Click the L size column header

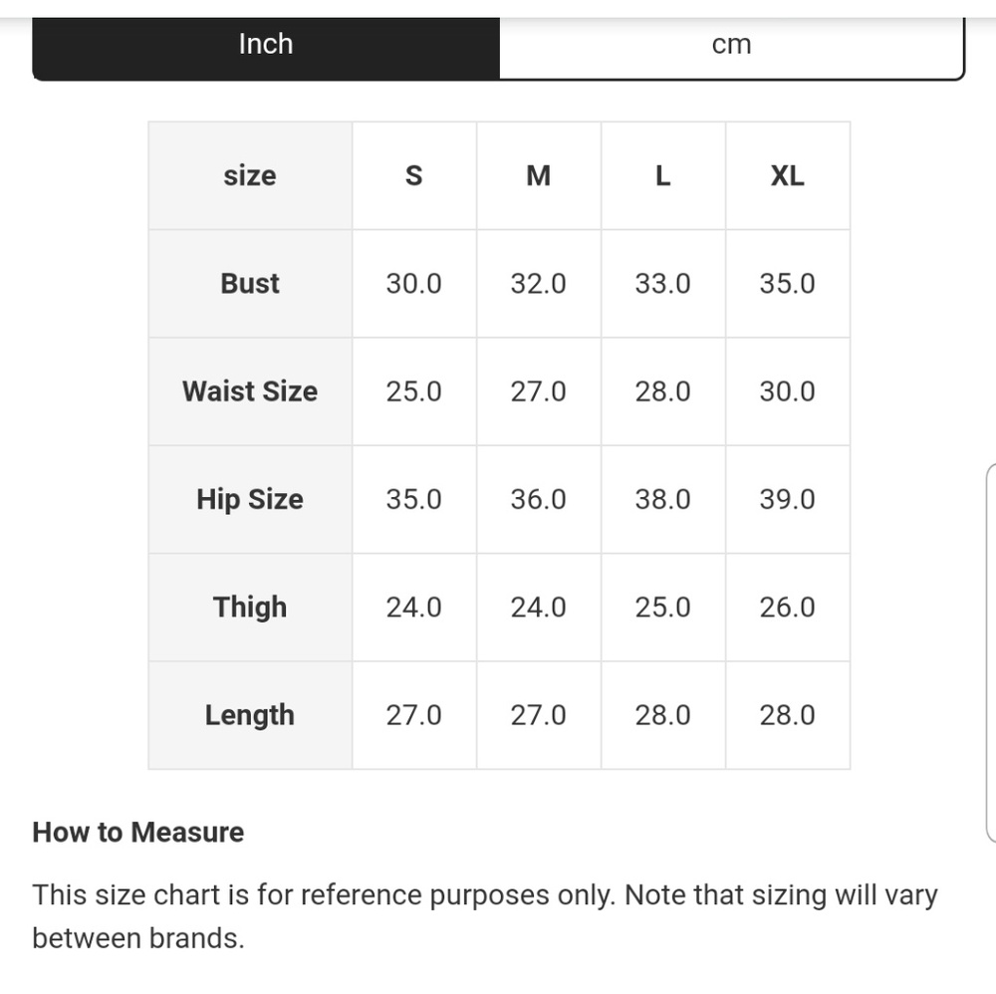pyautogui.click(x=663, y=176)
